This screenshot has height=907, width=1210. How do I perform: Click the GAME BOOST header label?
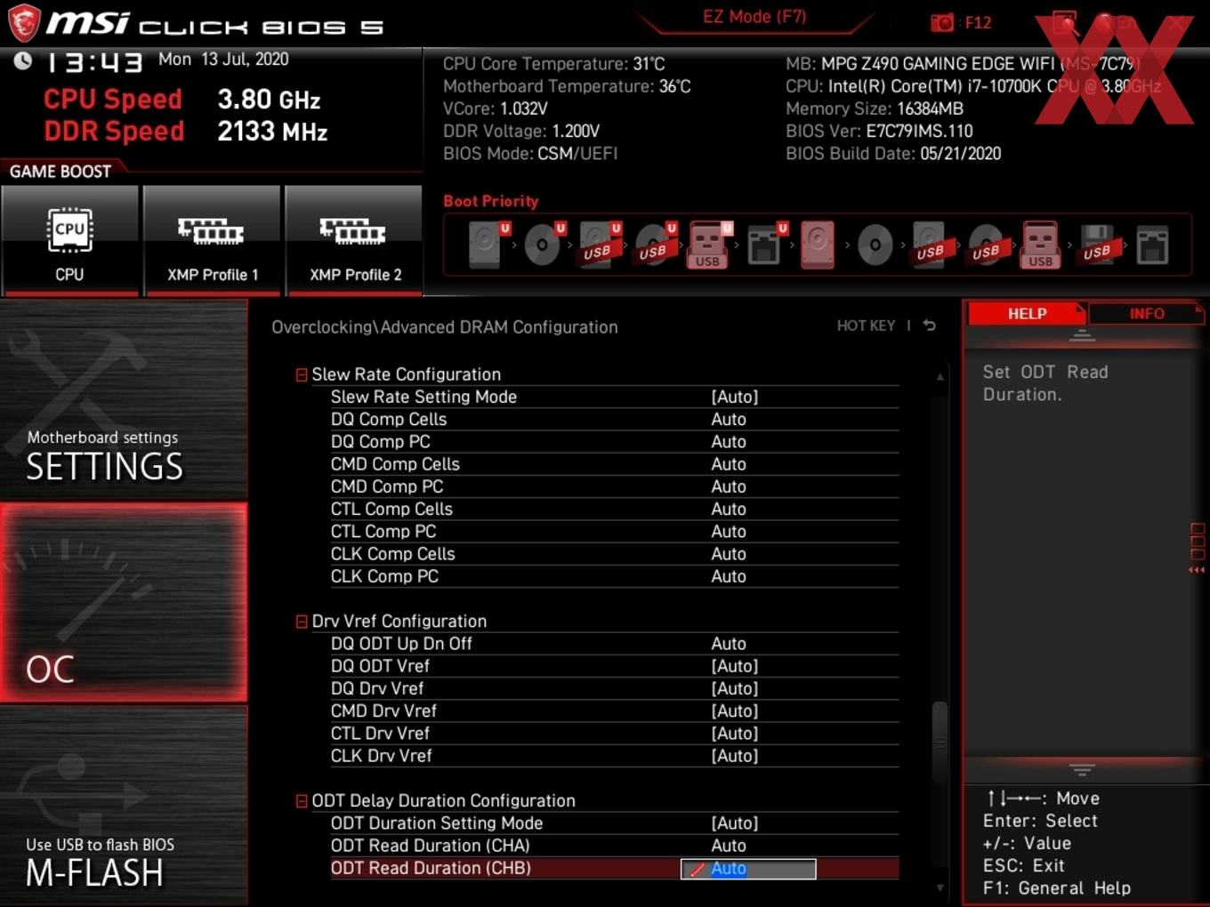pyautogui.click(x=60, y=171)
